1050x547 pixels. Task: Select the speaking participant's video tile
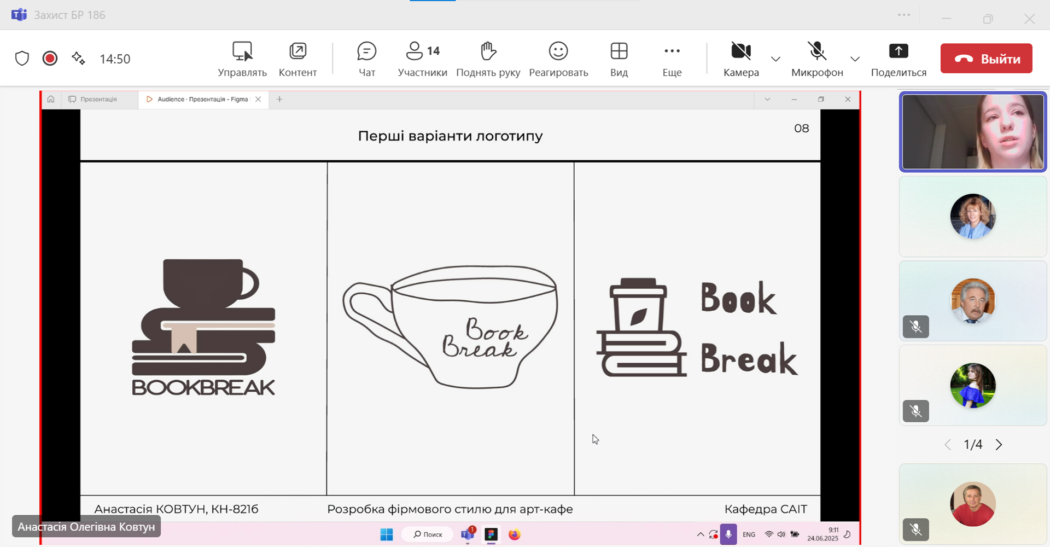[x=972, y=132]
